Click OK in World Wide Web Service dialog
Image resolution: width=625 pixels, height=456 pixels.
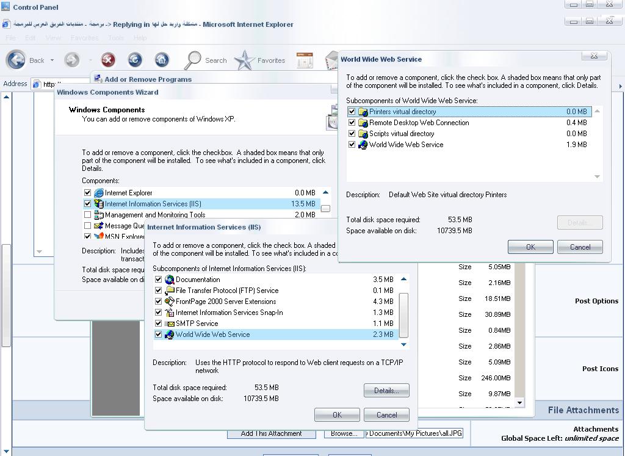530,247
